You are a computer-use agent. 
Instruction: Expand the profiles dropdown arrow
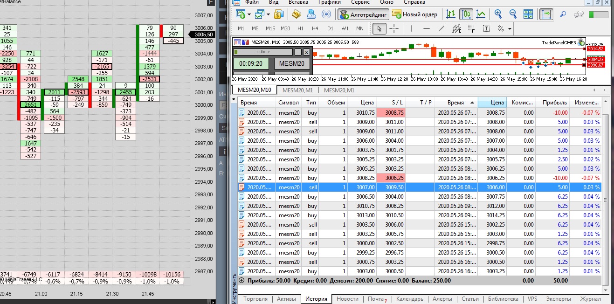pos(268,14)
